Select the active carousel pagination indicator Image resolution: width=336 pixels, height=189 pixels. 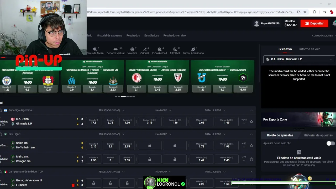point(123,96)
